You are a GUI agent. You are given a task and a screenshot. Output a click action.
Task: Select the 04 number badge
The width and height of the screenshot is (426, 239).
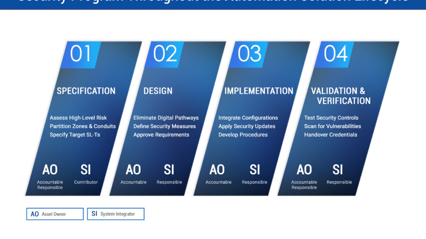[x=335, y=54]
